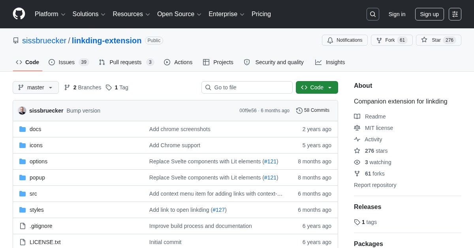The width and height of the screenshot is (474, 248).
Task: Click the branch icon beside 2 Branches
Action: coord(67,87)
